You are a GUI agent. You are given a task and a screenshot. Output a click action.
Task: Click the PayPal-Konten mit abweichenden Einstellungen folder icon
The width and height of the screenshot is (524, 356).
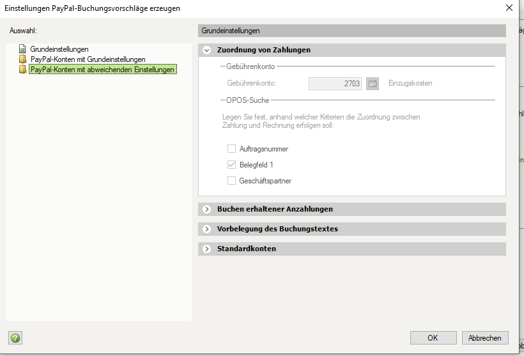click(23, 70)
